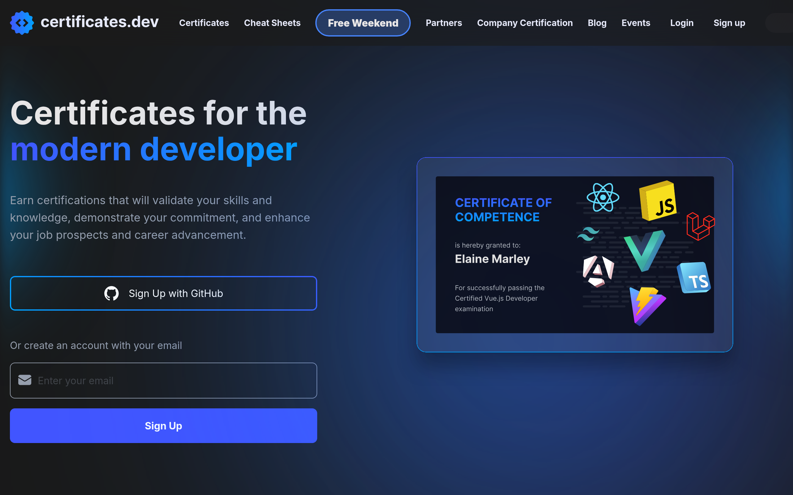Click the blue TS TypeScript logo
Viewport: 793px width, 495px height.
694,278
